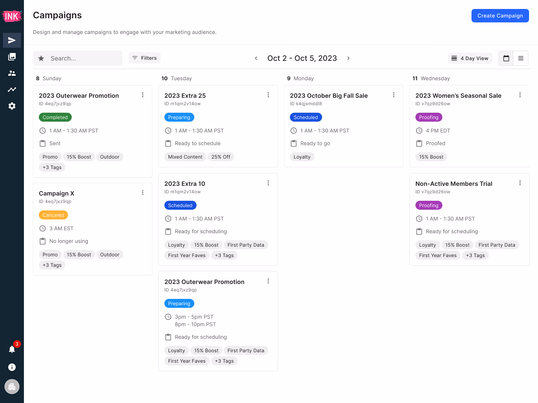The image size is (538, 403).
Task: Open the 2023 Extra 10 title
Action: 185,184
